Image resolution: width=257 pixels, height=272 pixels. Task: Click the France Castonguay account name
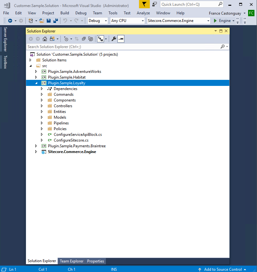[225, 13]
